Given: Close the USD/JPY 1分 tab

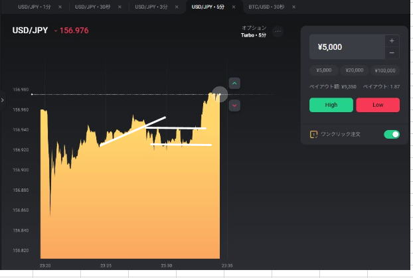Looking at the screenshot, I should pos(60,7).
